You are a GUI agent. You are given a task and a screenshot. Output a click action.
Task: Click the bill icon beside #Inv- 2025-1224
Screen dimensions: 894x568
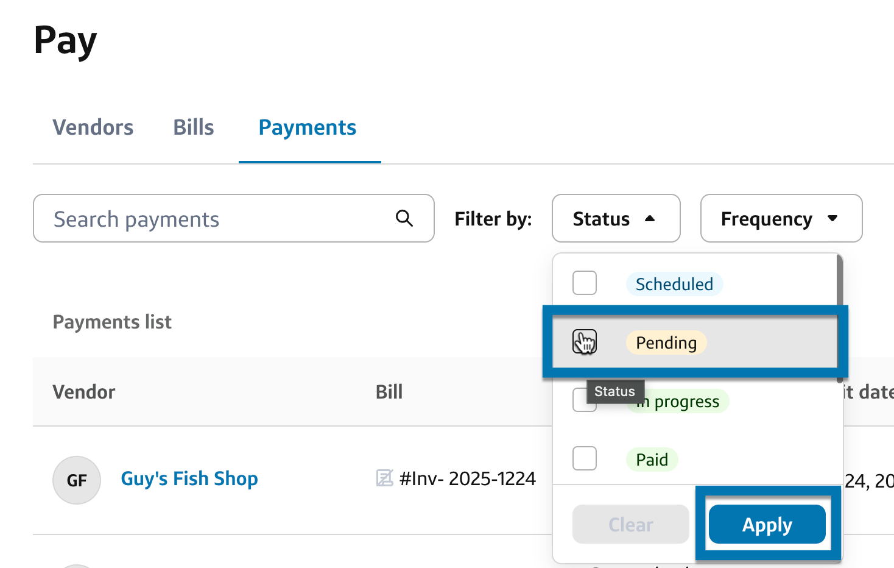click(x=384, y=478)
